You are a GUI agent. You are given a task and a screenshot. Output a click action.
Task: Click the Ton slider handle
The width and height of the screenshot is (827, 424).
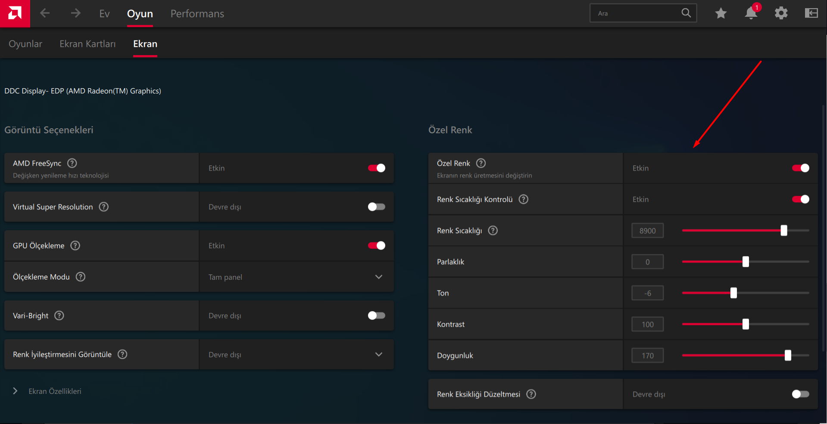[x=733, y=293]
